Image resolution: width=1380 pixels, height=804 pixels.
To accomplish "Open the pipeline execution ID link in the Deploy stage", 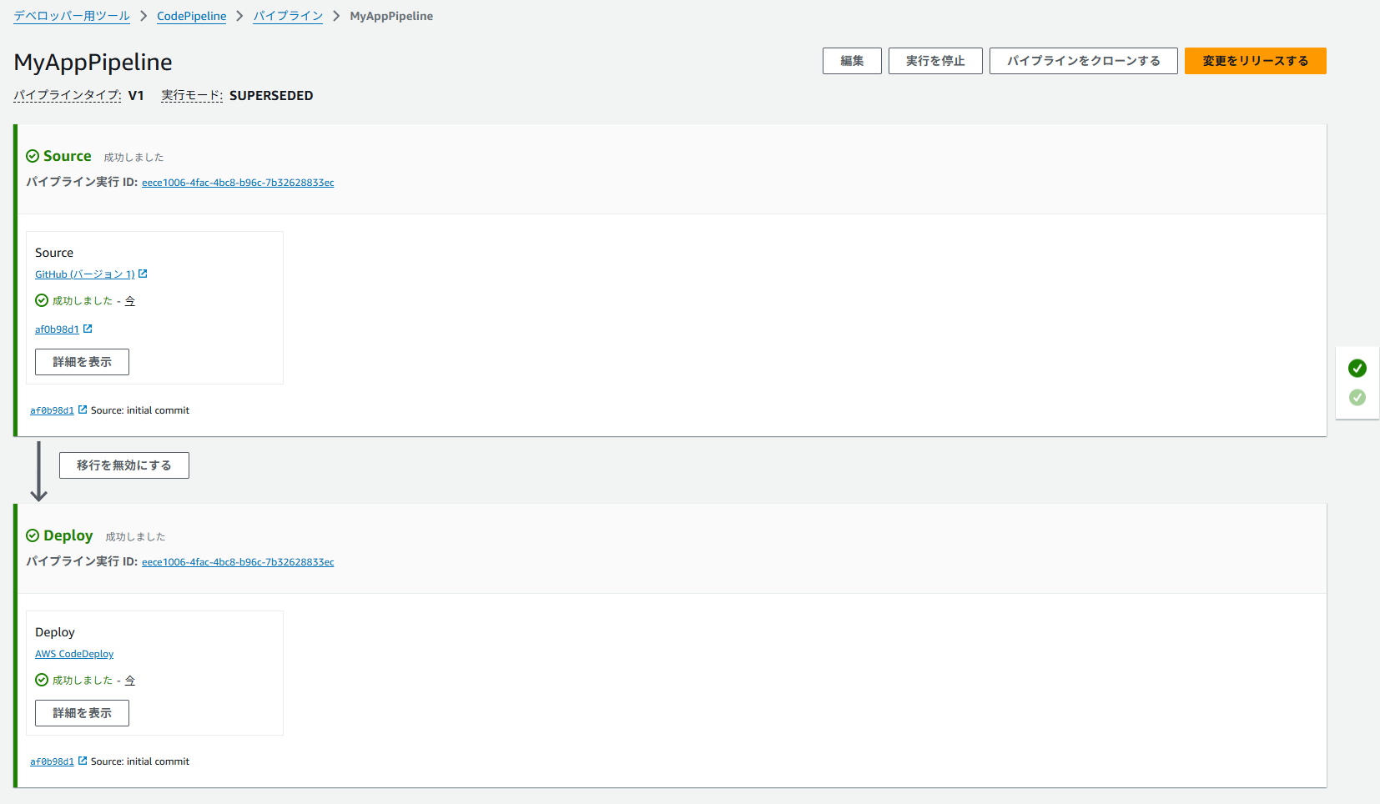I will click(x=238, y=562).
